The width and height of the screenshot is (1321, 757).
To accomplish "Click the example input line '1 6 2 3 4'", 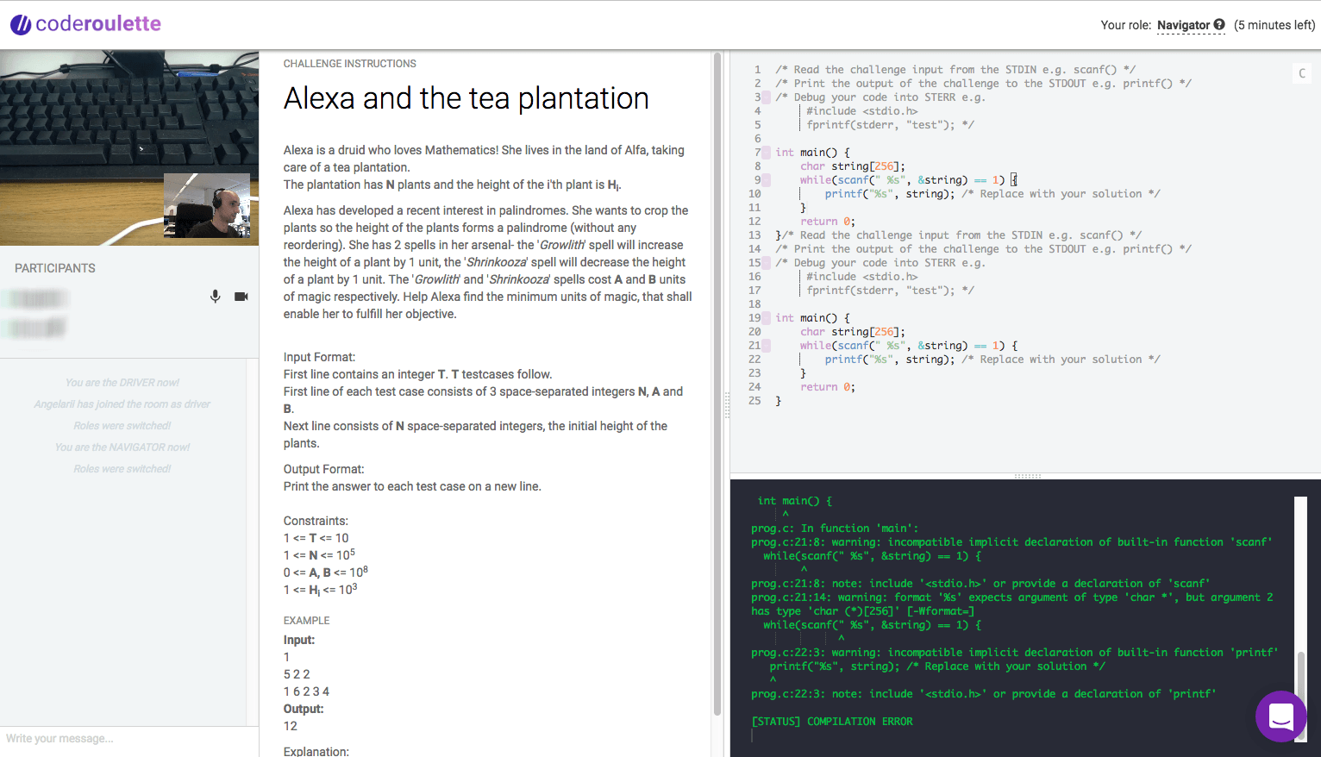I will [x=306, y=691].
